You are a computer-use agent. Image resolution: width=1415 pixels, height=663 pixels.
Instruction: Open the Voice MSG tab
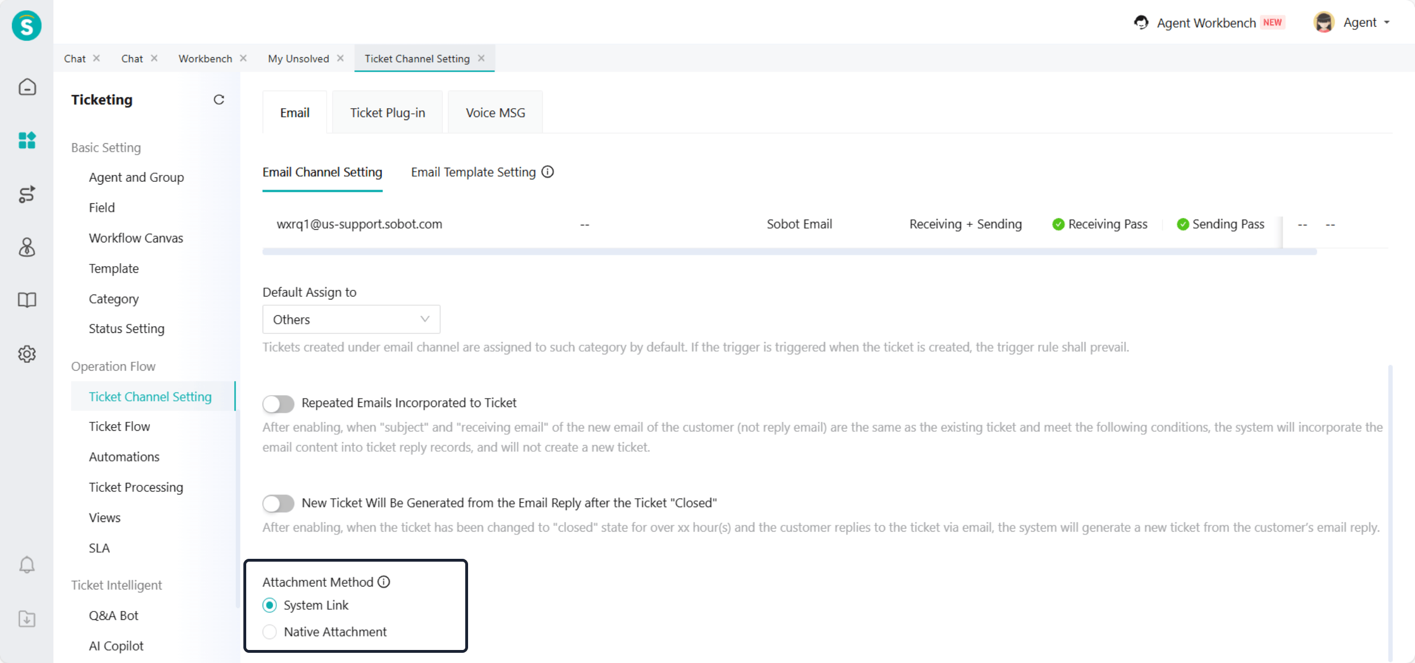point(495,113)
